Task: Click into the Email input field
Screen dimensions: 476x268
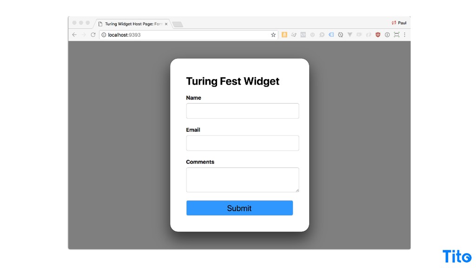Action: [243, 143]
